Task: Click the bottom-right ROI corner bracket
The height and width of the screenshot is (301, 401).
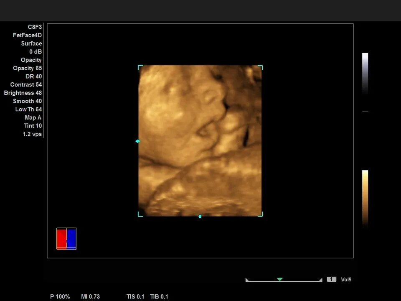Action: [x=261, y=214]
